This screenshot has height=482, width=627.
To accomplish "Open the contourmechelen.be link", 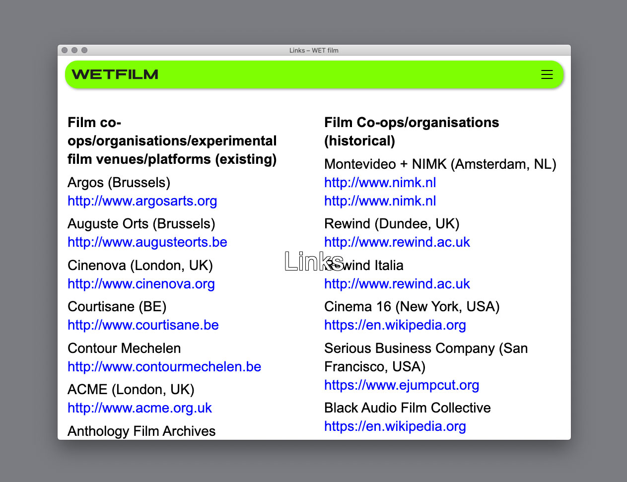I will tap(164, 367).
